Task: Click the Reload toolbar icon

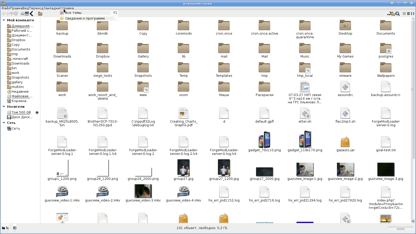Action: (x=16, y=14)
